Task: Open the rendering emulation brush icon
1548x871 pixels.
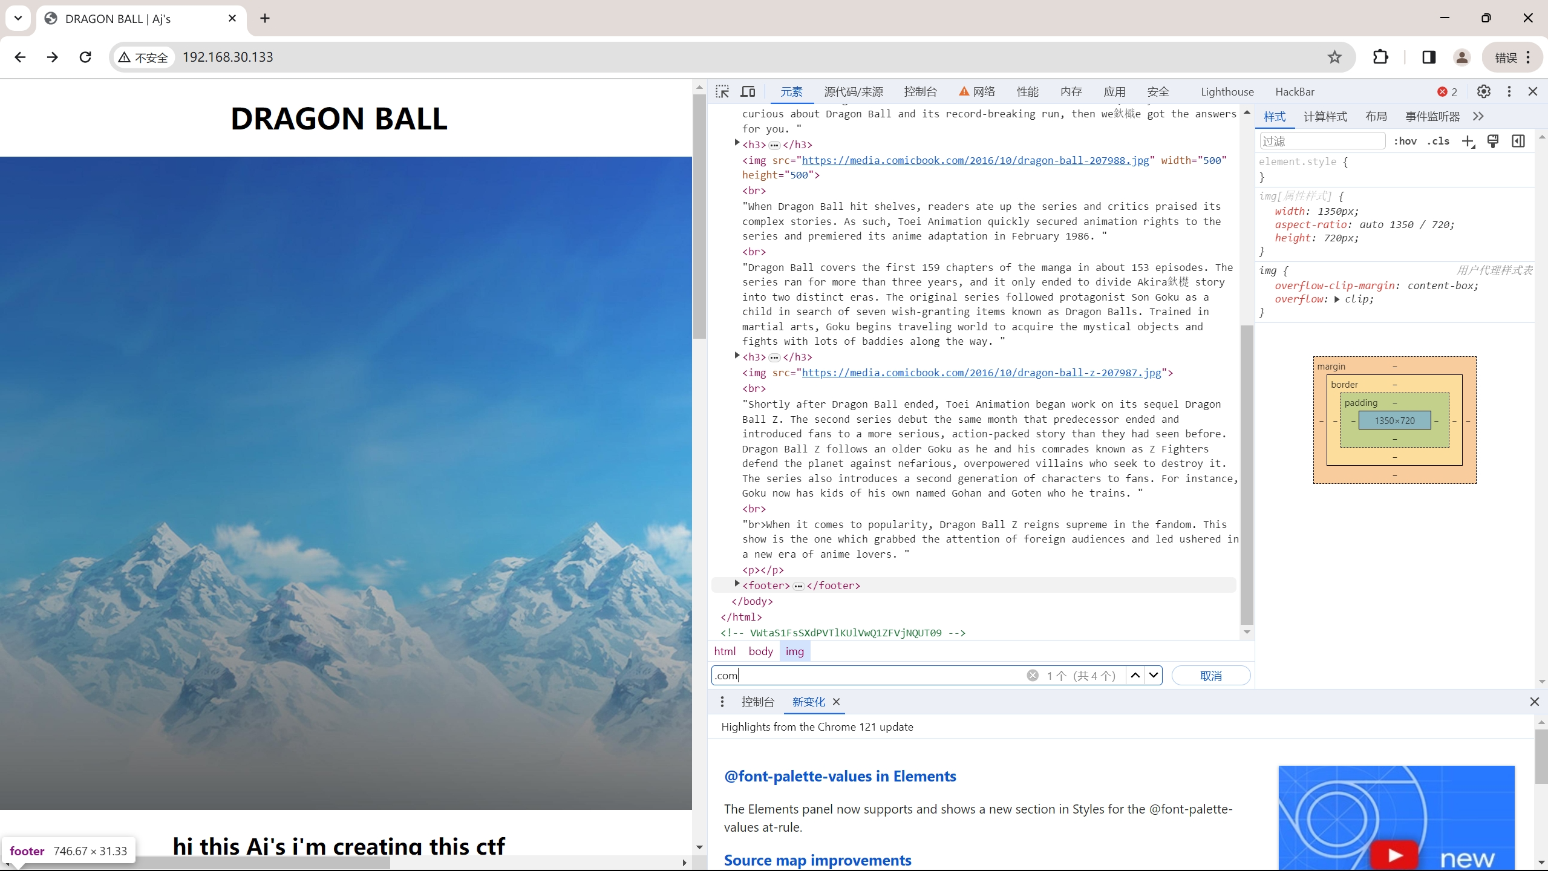Action: (x=1493, y=142)
